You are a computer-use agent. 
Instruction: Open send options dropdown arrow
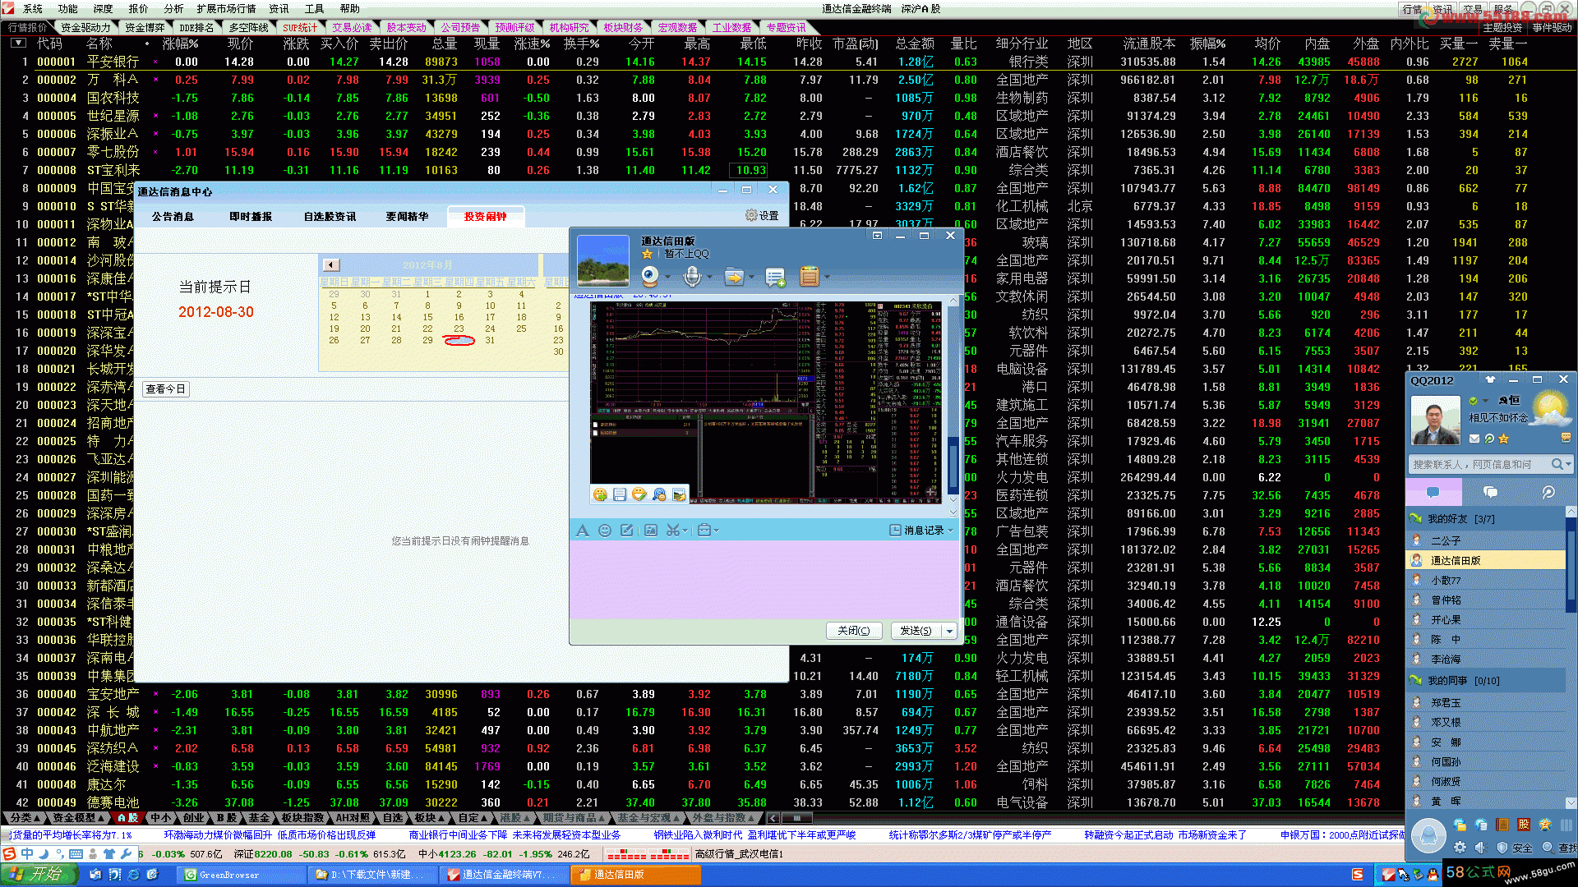click(949, 631)
